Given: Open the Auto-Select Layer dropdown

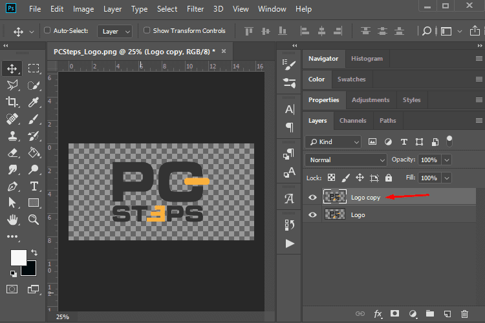Looking at the screenshot, I should 114,31.
